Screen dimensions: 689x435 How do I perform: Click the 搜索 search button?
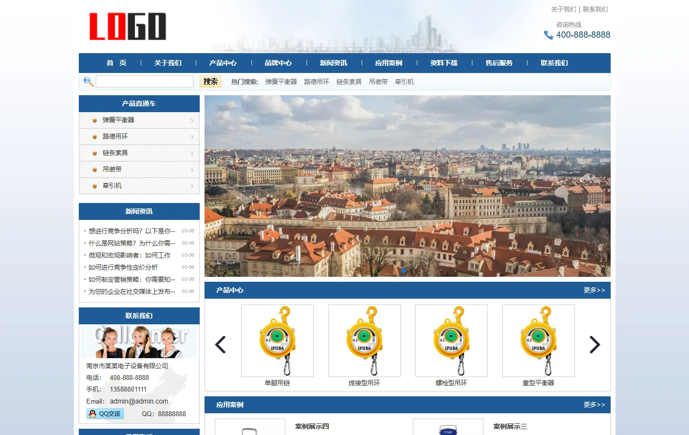tap(210, 81)
